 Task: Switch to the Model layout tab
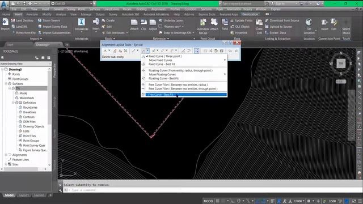coord(9,195)
